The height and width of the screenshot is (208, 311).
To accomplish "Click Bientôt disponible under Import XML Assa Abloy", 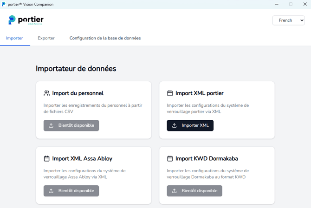I will click(71, 191).
